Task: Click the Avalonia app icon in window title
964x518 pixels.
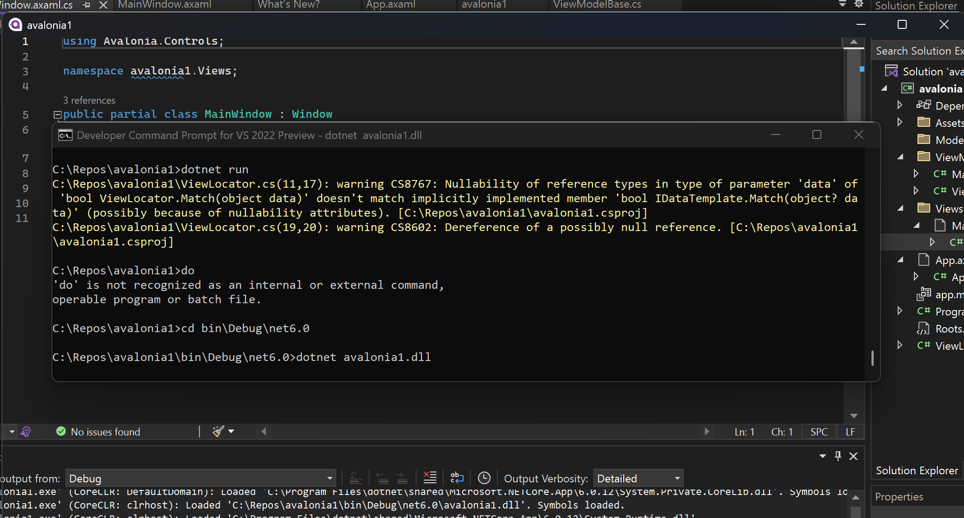Action: click(x=16, y=24)
